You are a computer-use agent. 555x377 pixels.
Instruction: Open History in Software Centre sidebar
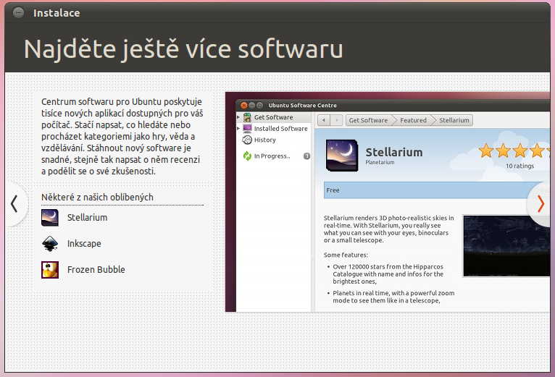coord(274,140)
